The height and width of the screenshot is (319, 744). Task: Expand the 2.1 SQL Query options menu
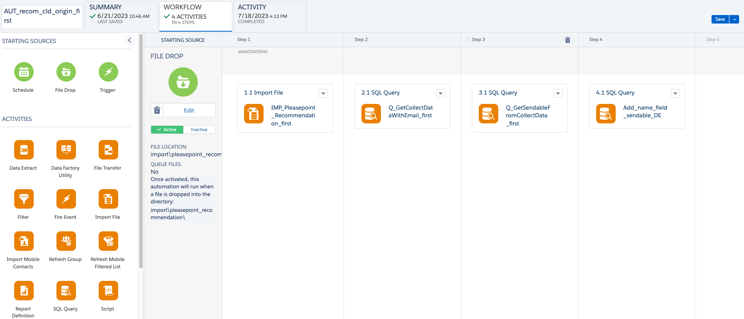coord(441,93)
